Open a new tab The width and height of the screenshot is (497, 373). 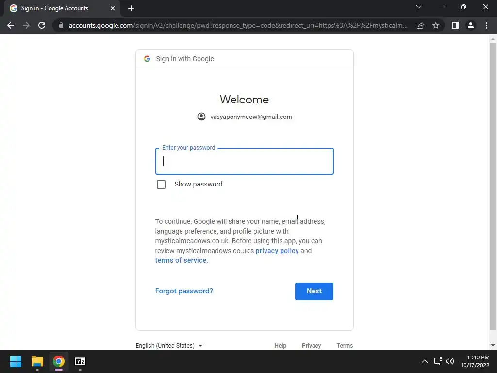click(x=131, y=8)
